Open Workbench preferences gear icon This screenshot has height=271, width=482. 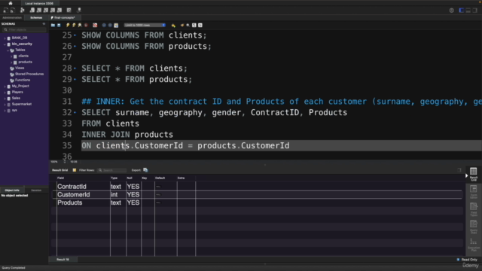(452, 11)
